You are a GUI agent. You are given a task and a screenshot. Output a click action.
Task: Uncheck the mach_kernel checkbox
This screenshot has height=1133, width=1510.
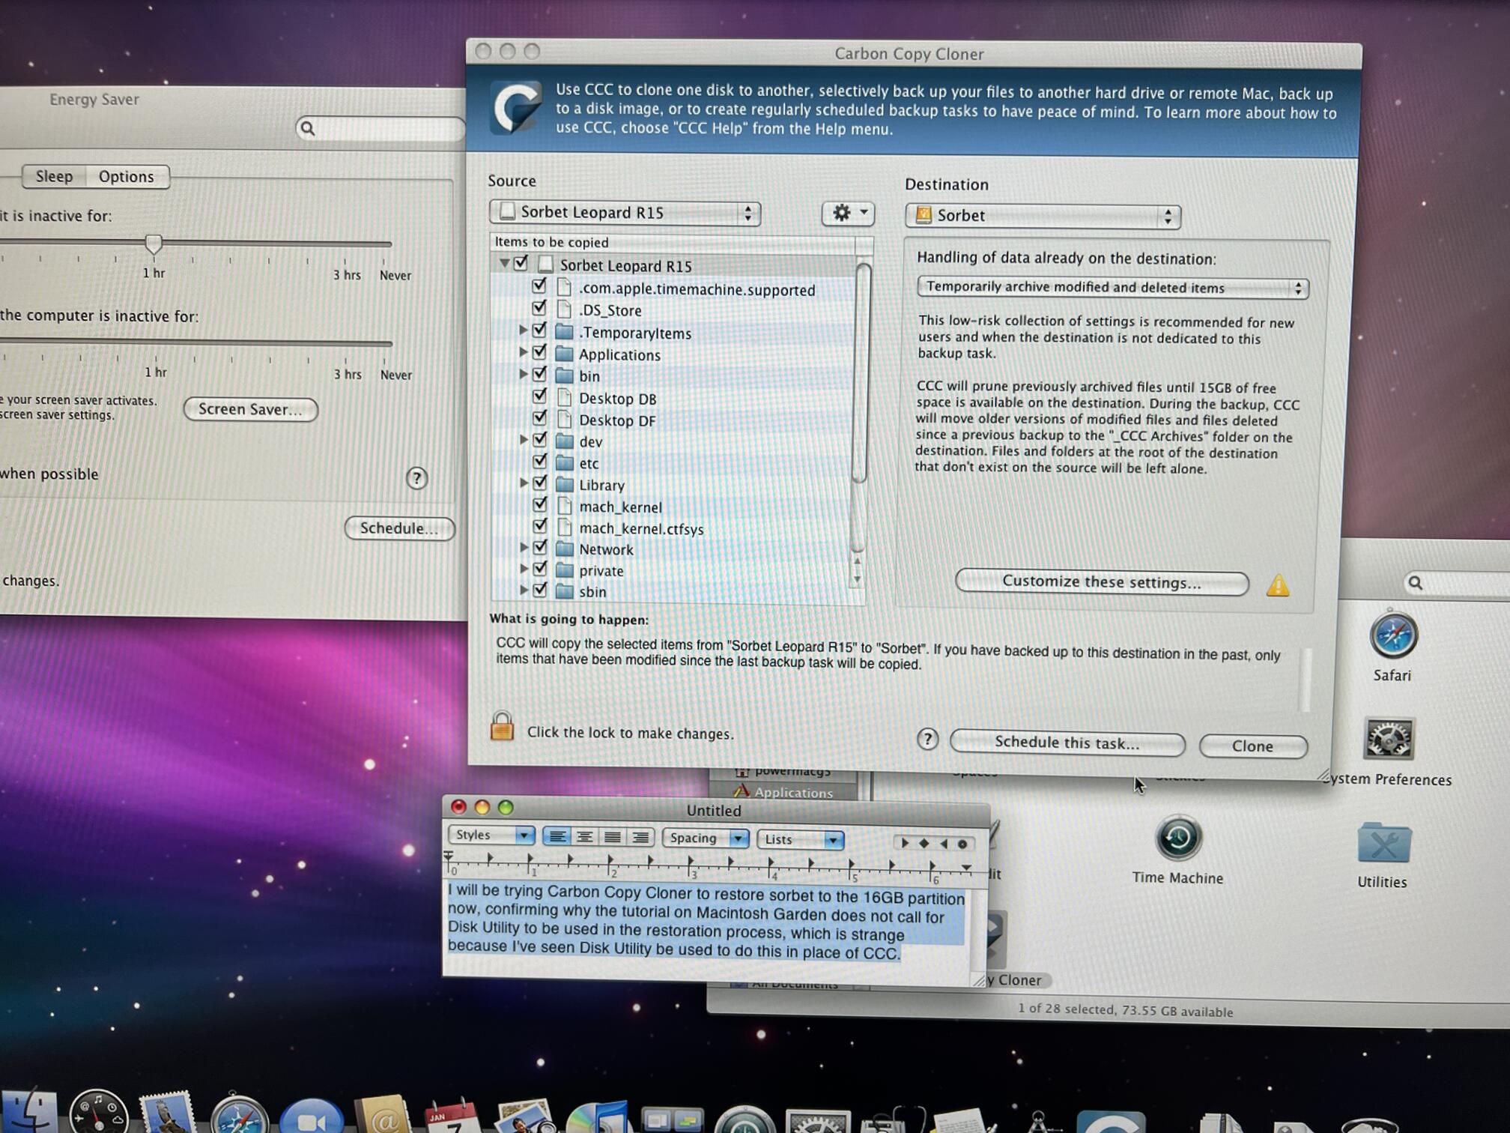pos(539,504)
